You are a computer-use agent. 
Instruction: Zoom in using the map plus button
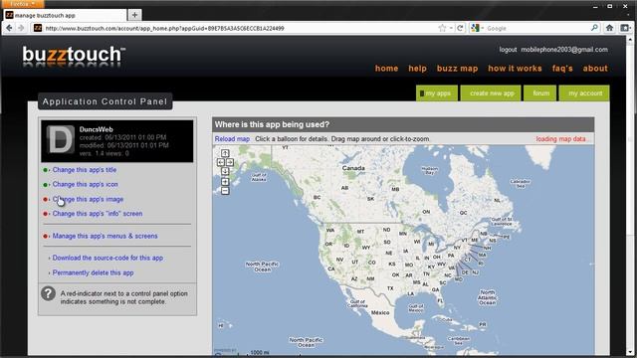tap(225, 181)
